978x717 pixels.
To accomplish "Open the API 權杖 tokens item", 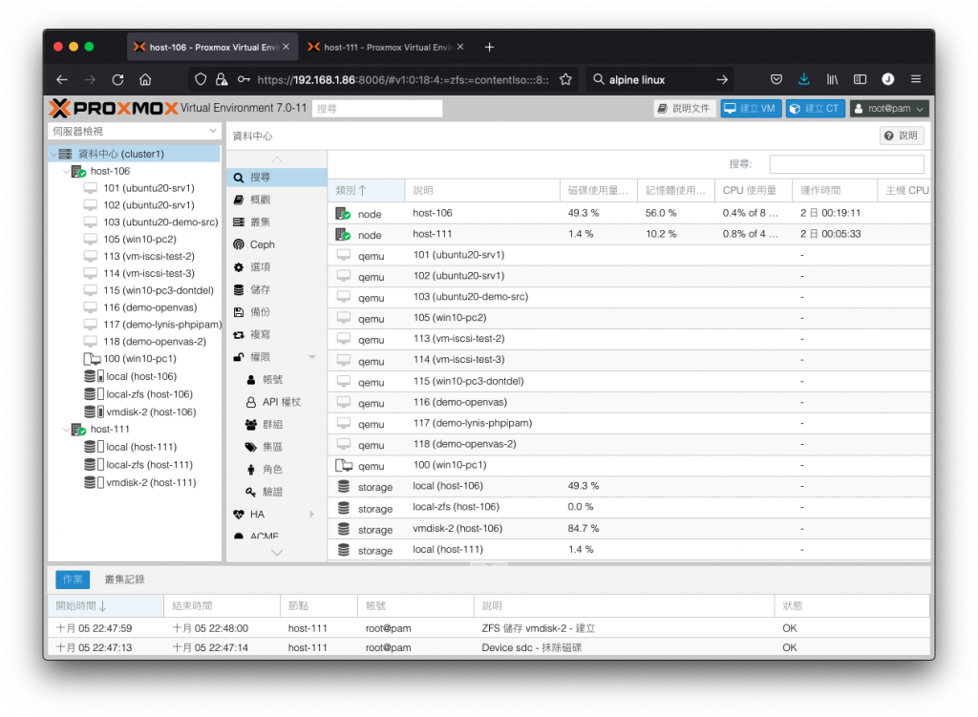I will pyautogui.click(x=276, y=402).
